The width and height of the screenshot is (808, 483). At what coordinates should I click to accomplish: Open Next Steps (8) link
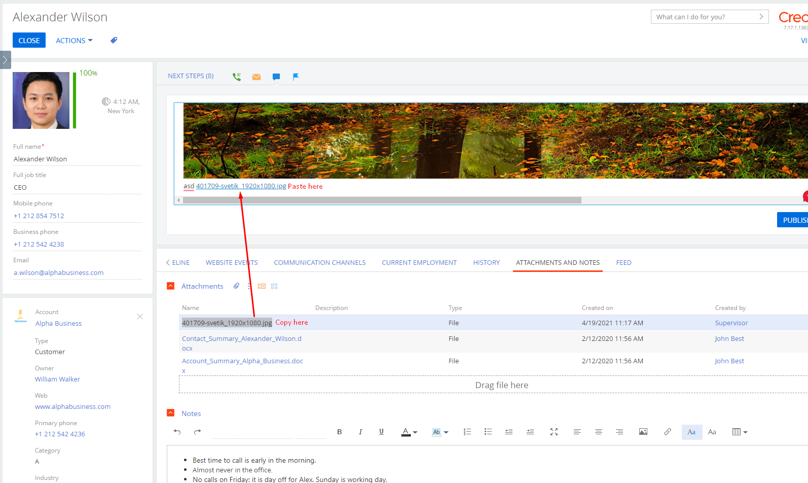(x=191, y=76)
